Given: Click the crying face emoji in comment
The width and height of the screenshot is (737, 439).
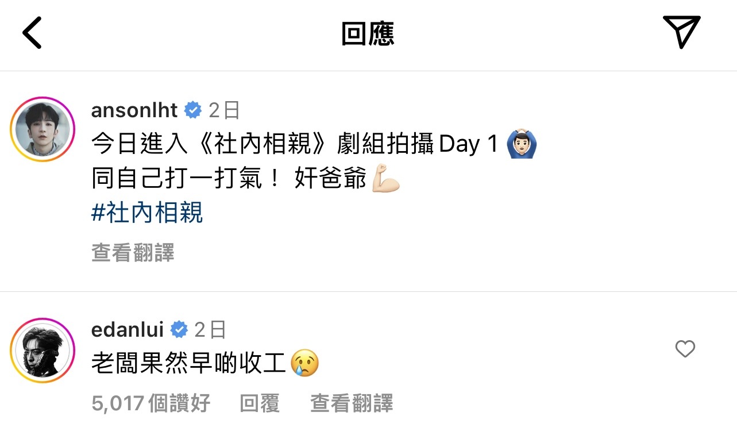Looking at the screenshot, I should coord(305,363).
